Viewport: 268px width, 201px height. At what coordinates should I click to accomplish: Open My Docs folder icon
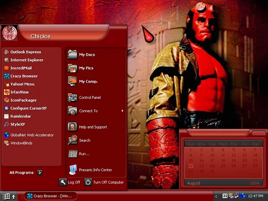point(72,54)
